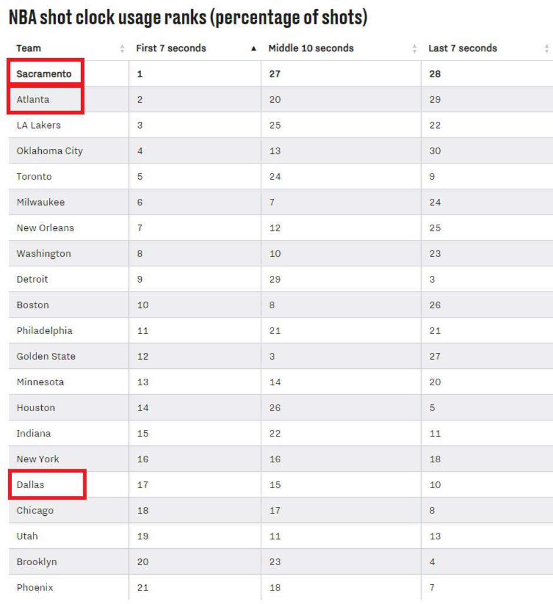Click the Team column header label
The width and height of the screenshot is (553, 604).
(x=29, y=48)
